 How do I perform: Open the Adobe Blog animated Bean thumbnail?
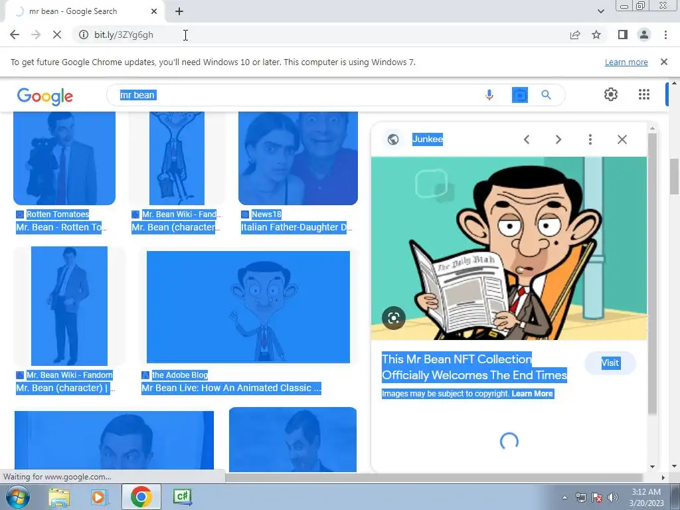(x=248, y=307)
